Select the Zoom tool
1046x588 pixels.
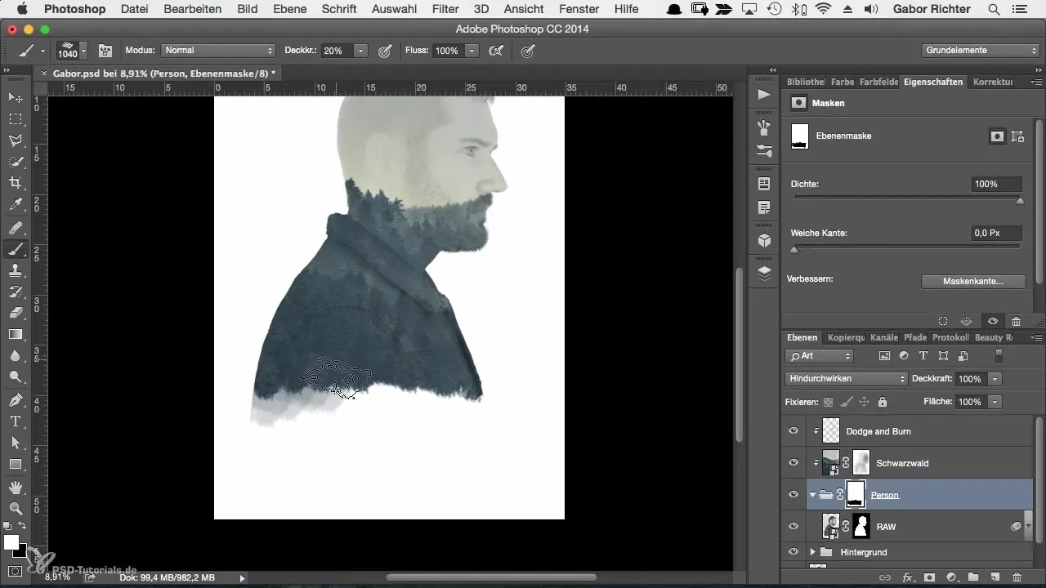point(15,509)
